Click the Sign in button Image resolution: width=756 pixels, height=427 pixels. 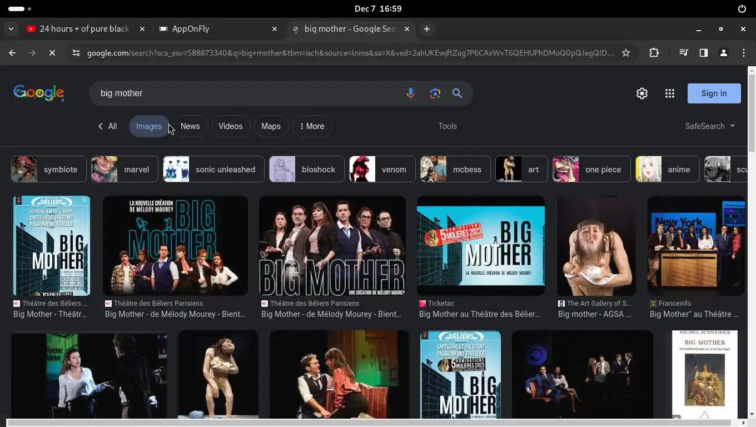pyautogui.click(x=714, y=93)
